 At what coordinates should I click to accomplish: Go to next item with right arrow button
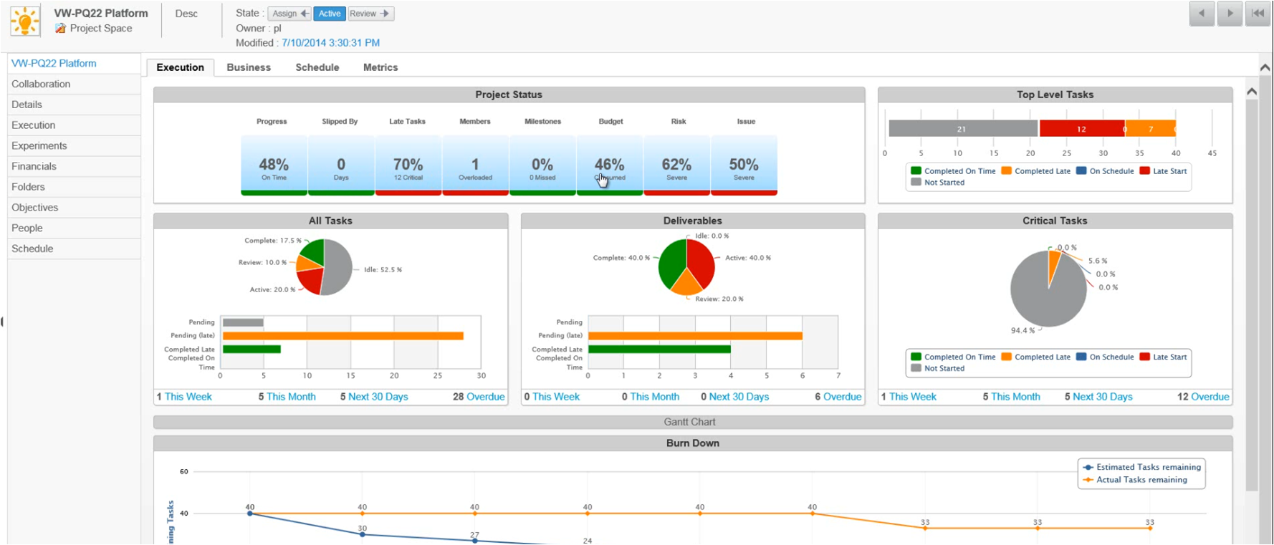click(1230, 14)
